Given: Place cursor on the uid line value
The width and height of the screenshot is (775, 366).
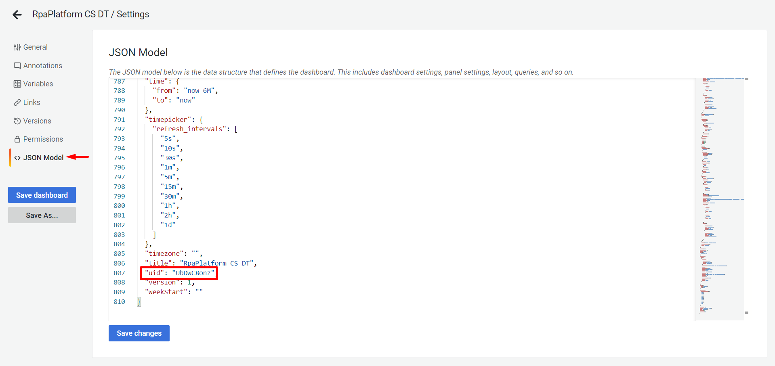Looking at the screenshot, I should click(193, 273).
